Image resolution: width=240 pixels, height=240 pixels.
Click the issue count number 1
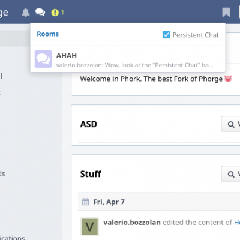tap(62, 13)
